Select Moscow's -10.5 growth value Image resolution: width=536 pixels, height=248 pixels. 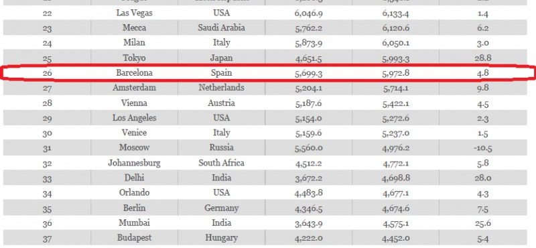[482, 148]
